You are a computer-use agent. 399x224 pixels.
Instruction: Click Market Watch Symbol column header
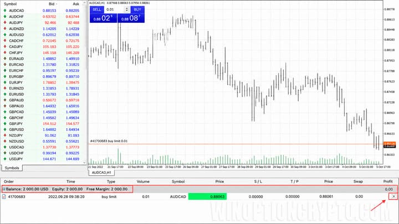(10, 4)
